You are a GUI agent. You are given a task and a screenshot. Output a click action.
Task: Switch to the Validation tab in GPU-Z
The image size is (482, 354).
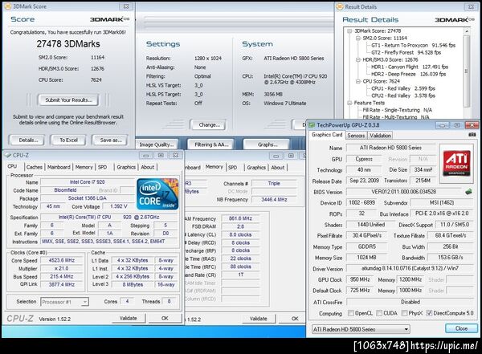pyautogui.click(x=380, y=135)
